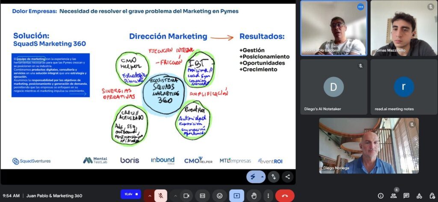Screen dimensions: 438x202
Task: Open the three-dot more options menu
Action: [x=267, y=196]
